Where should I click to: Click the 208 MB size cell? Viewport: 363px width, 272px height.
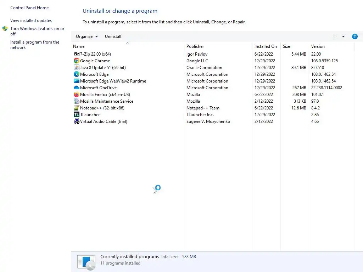coord(299,94)
